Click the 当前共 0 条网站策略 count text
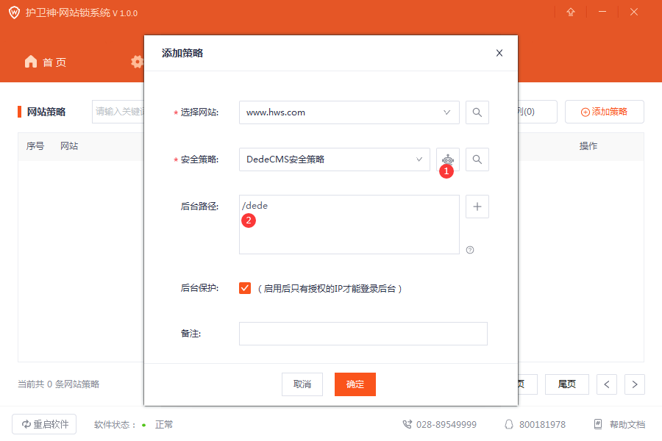The height and width of the screenshot is (441, 662). point(59,384)
